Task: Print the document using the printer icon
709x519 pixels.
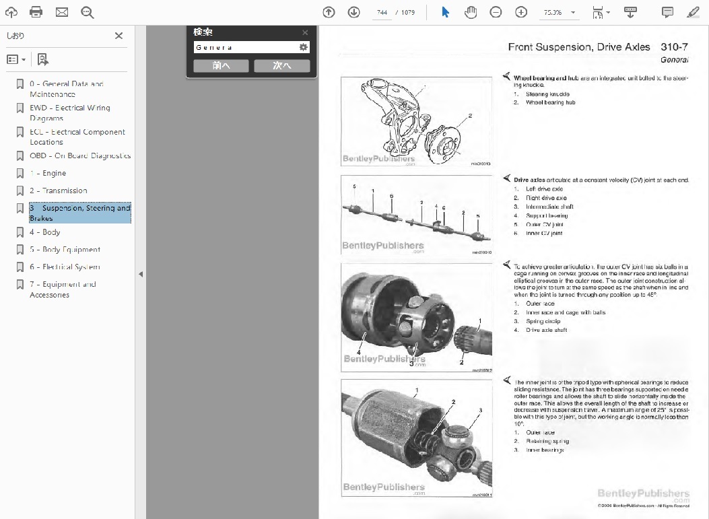Action: [x=36, y=12]
